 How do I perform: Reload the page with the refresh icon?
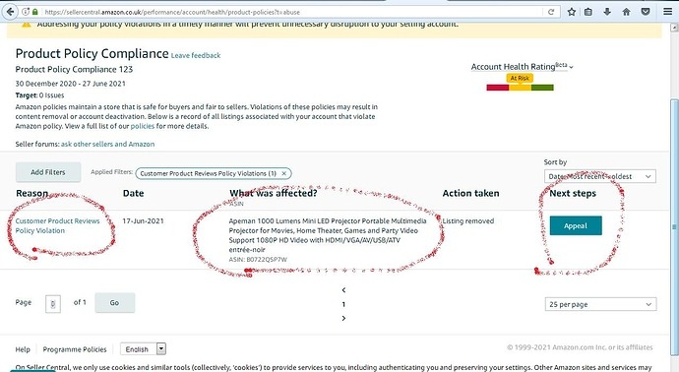point(551,12)
